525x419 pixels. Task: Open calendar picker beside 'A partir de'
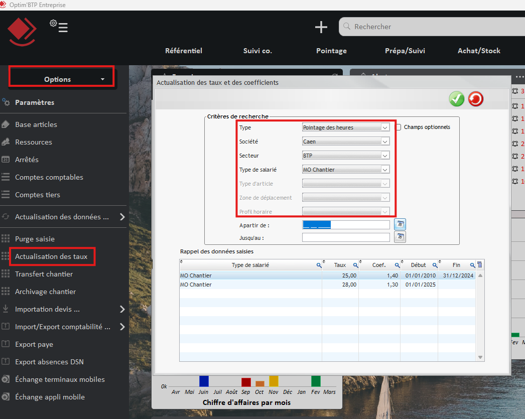pos(400,224)
